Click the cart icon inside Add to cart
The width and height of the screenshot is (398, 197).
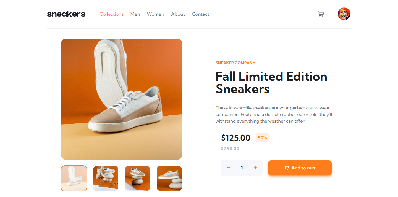287,168
